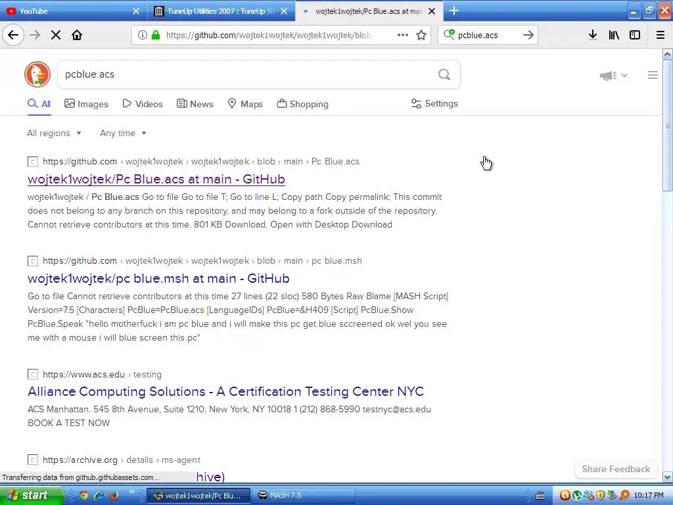Open the DuckDuckGo page side menu icon
Screen dimensions: 673x505
[653, 75]
